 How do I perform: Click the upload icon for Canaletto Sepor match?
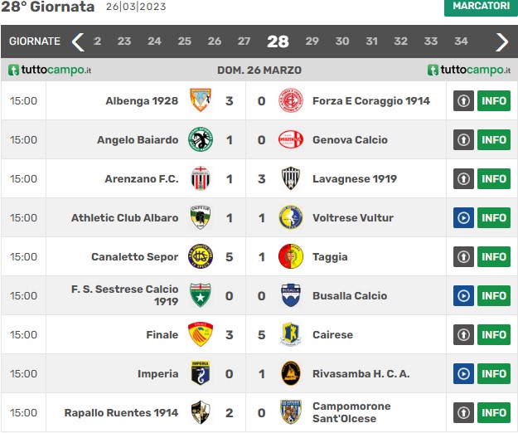pos(463,256)
